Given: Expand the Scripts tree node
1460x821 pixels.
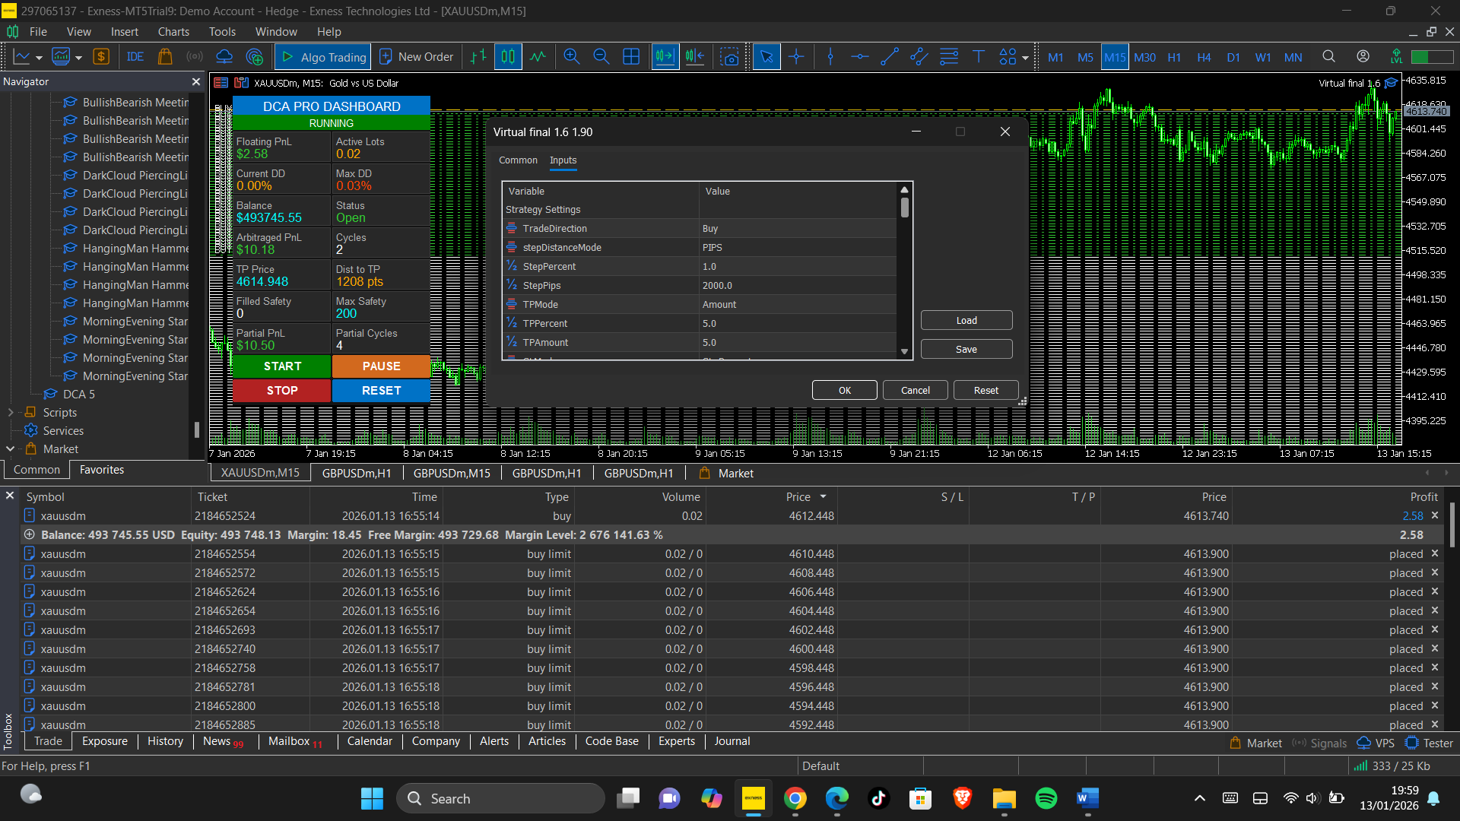Looking at the screenshot, I should (11, 413).
